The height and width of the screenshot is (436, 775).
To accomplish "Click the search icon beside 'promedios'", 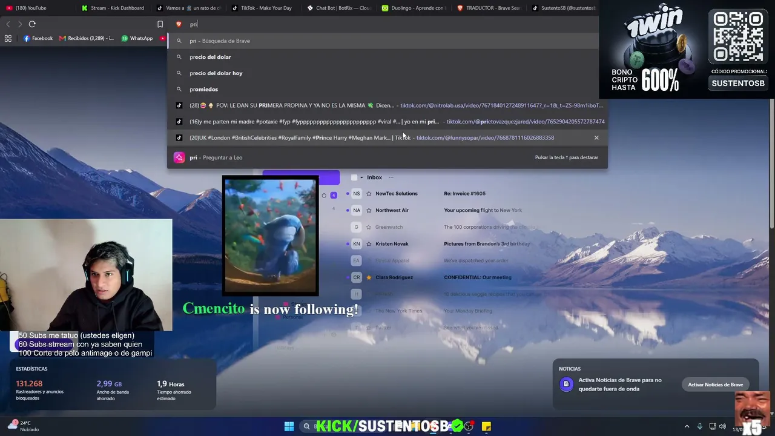I will [x=179, y=89].
